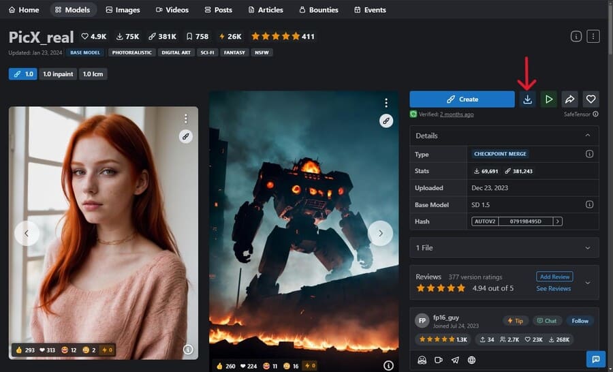Screen dimensions: 613x372
Task: Open three-dot menu on redhead image
Action: point(186,118)
